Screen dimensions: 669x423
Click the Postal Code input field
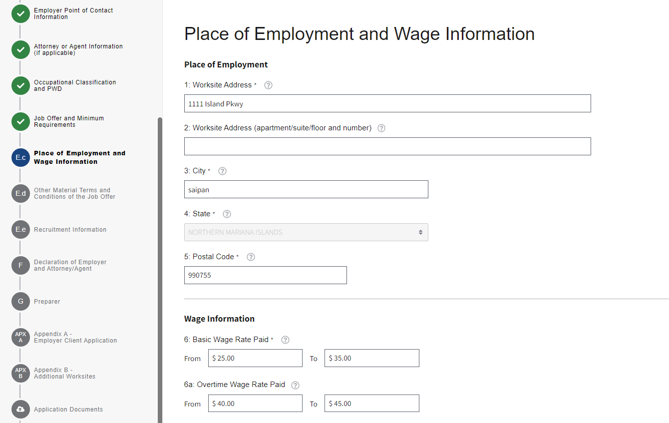pyautogui.click(x=265, y=275)
